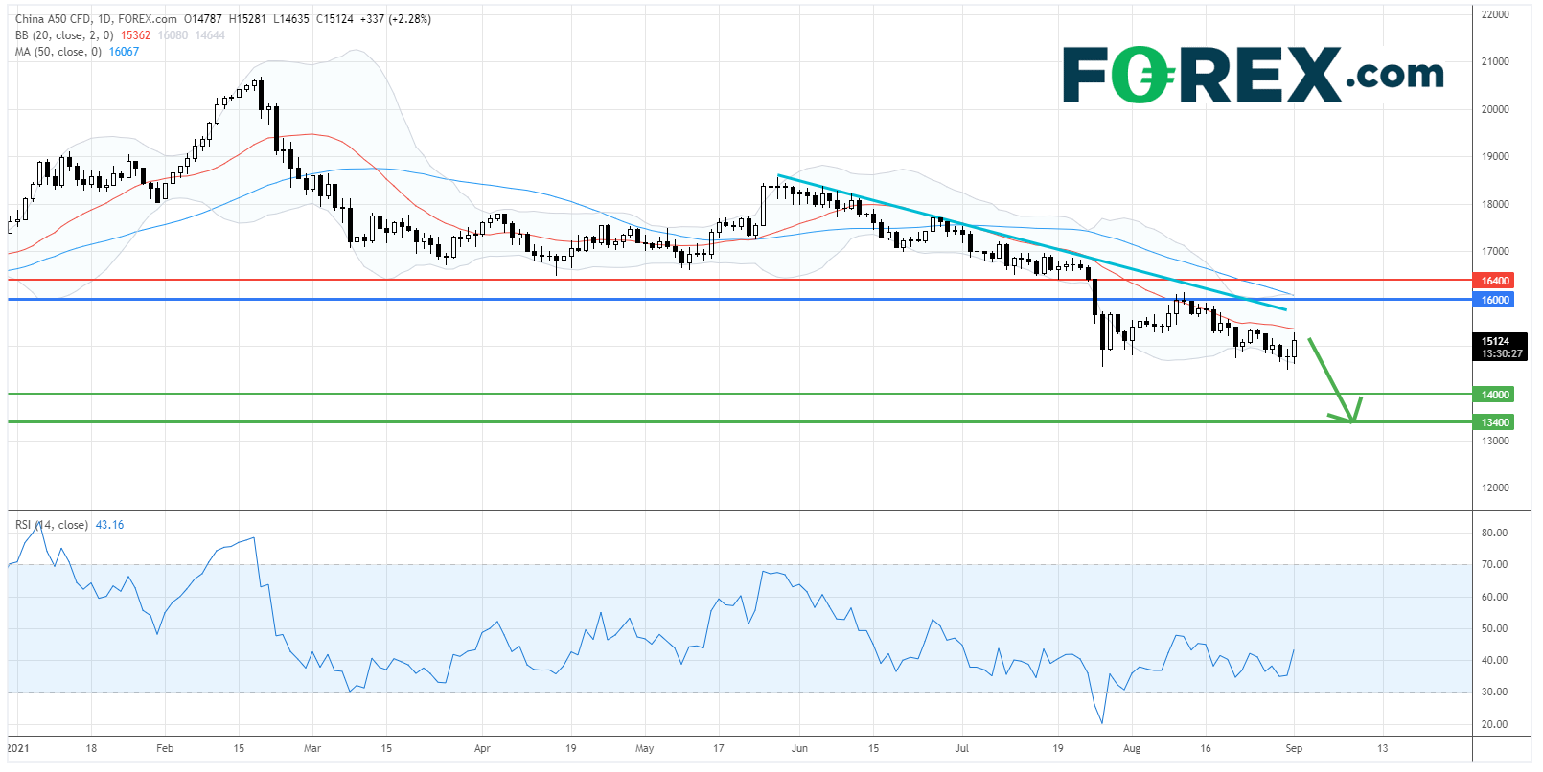Click the RSI 70.00 level on the axis
Image resolution: width=1543 pixels, height=772 pixels.
point(1494,564)
